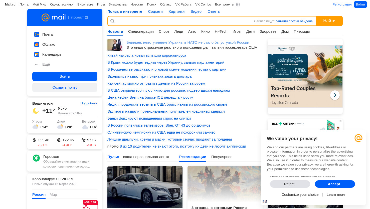Close the Royalton ad with X
This screenshot has height=209, width=370.
[340, 47]
